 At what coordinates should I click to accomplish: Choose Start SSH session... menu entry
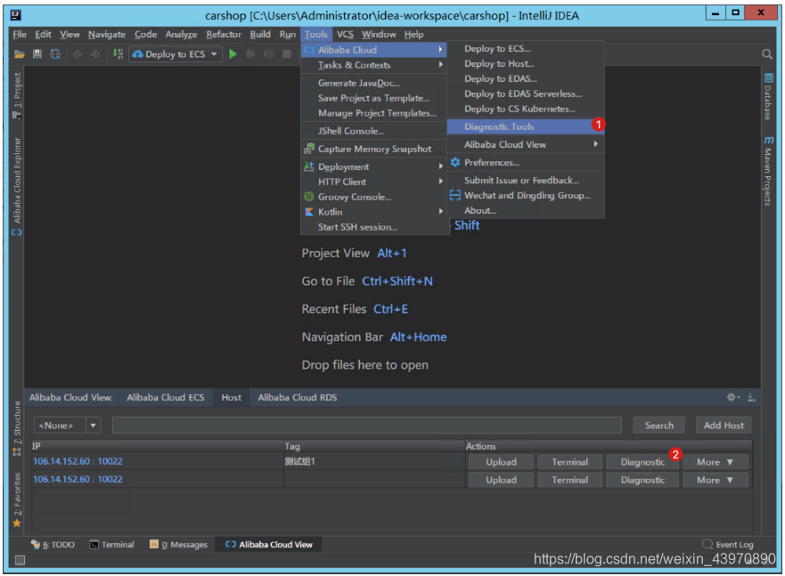(x=374, y=226)
